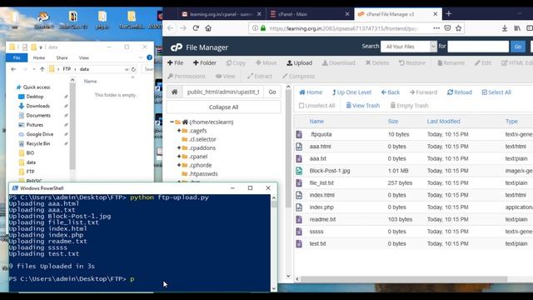This screenshot has height=300, width=533.
Task: Click the Copy toolbar button
Action: 236,63
